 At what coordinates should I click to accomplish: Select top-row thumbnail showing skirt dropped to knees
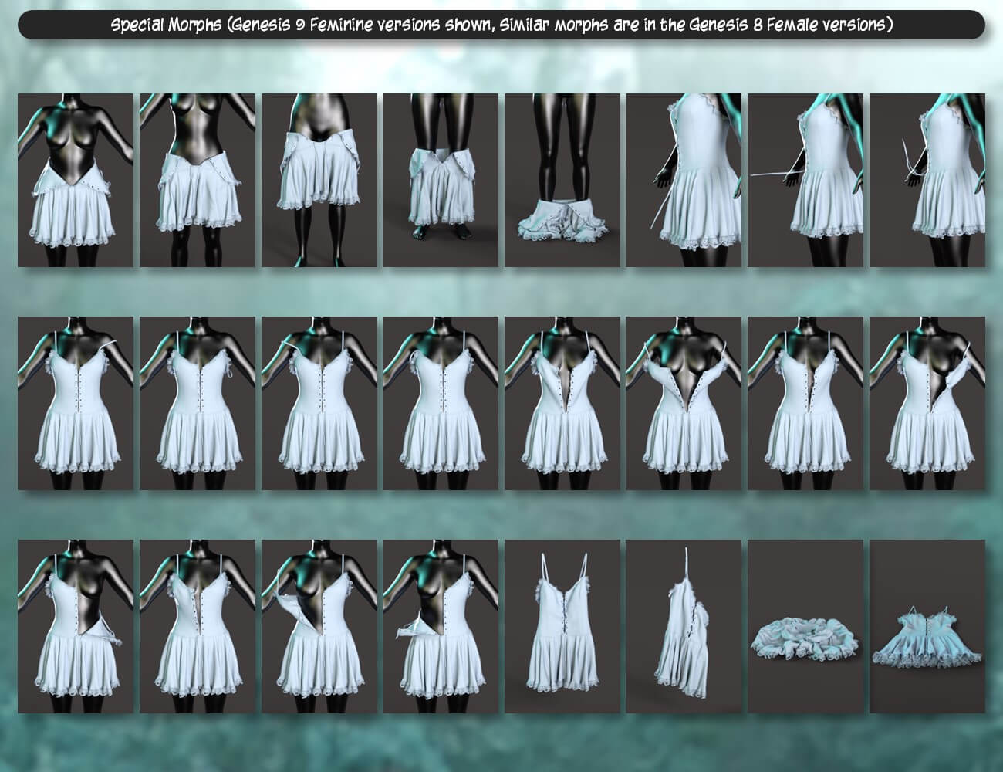click(x=441, y=181)
